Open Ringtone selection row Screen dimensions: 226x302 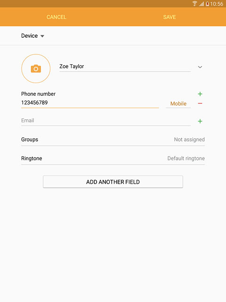[113, 159]
